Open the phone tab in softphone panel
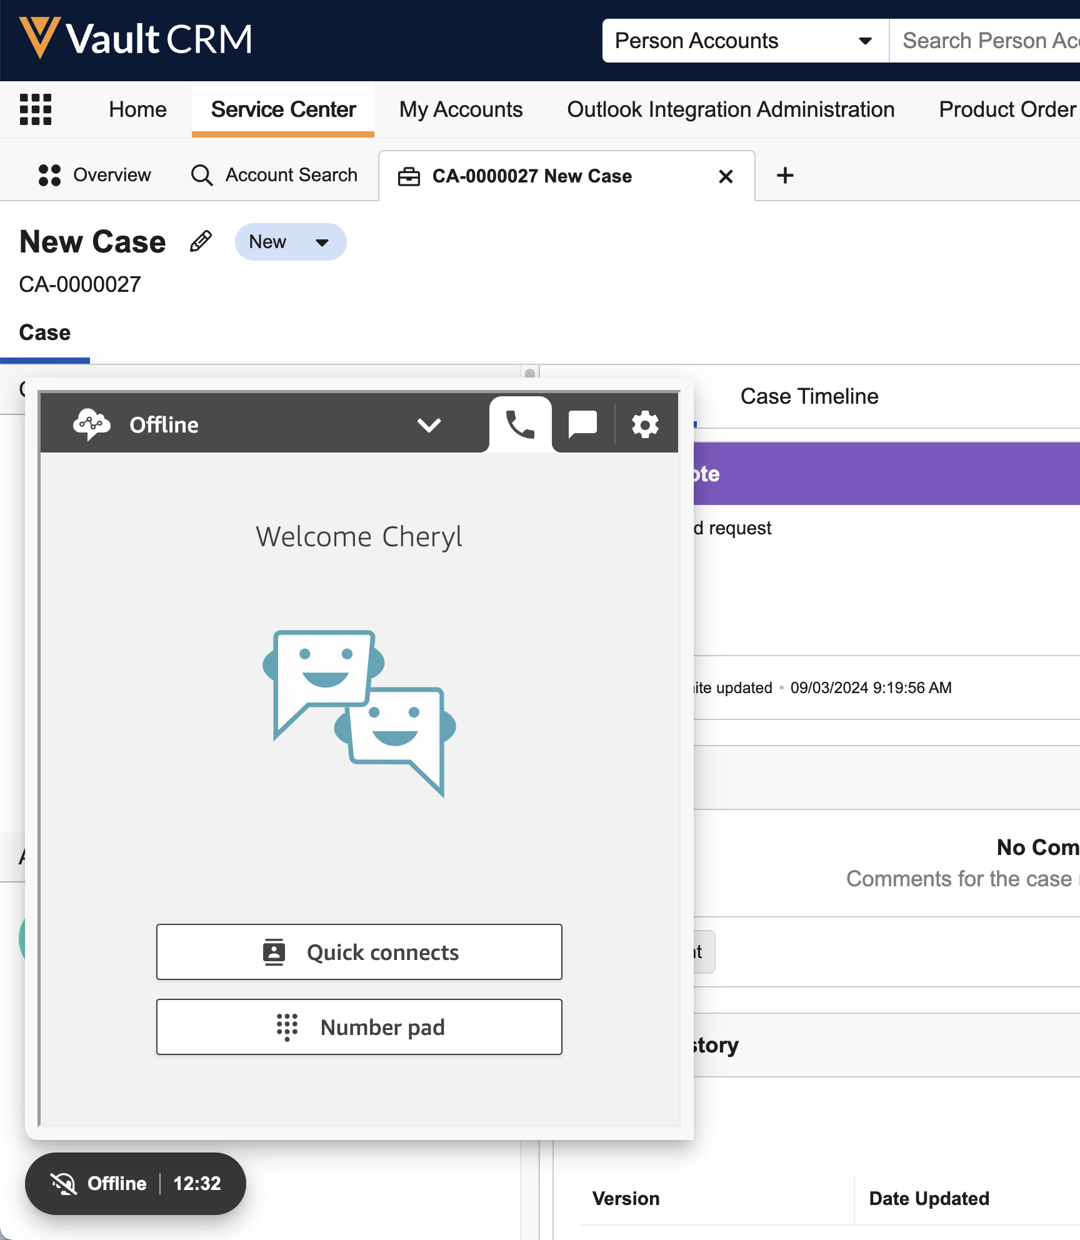 tap(520, 425)
